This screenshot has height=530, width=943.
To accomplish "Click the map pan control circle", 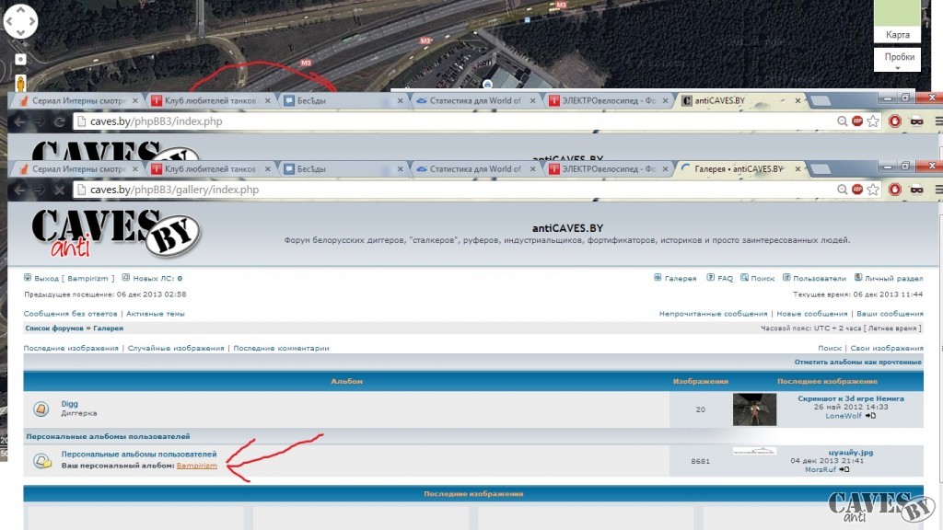I will point(20,22).
